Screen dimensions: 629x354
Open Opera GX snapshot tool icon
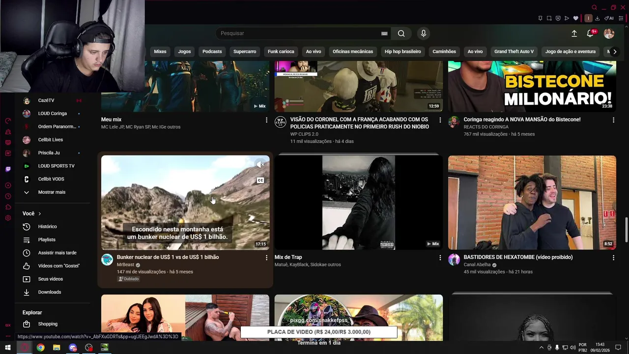[x=549, y=18]
